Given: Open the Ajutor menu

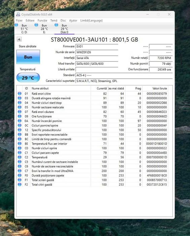Looking at the screenshot, I should click(73, 21).
